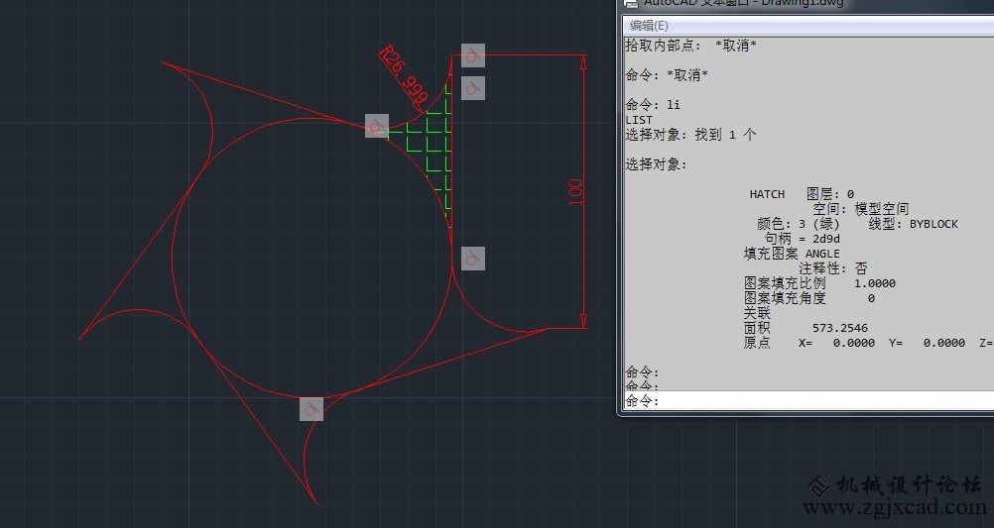This screenshot has height=528, width=994.
Task: Click the 'HATCH 图层: 0' line
Action: [802, 194]
